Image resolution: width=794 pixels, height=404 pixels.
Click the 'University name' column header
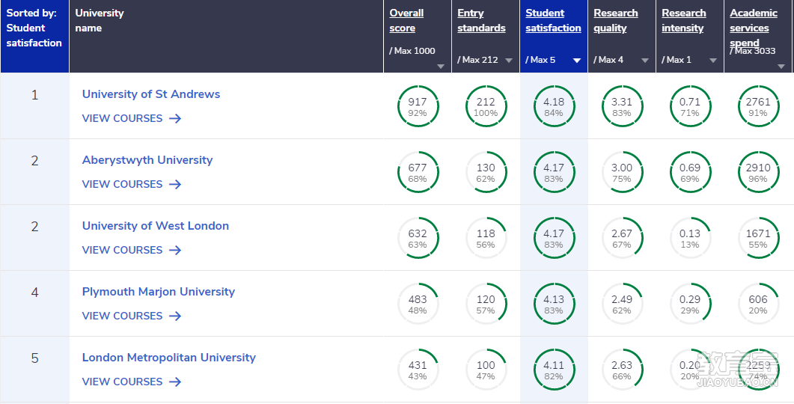point(226,36)
